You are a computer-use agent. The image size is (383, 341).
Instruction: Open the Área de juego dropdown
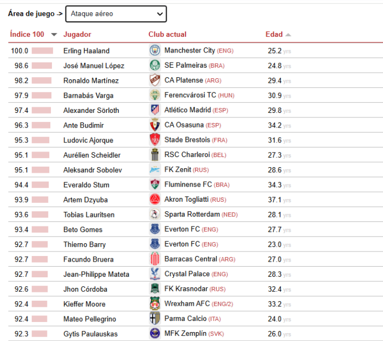(x=116, y=13)
